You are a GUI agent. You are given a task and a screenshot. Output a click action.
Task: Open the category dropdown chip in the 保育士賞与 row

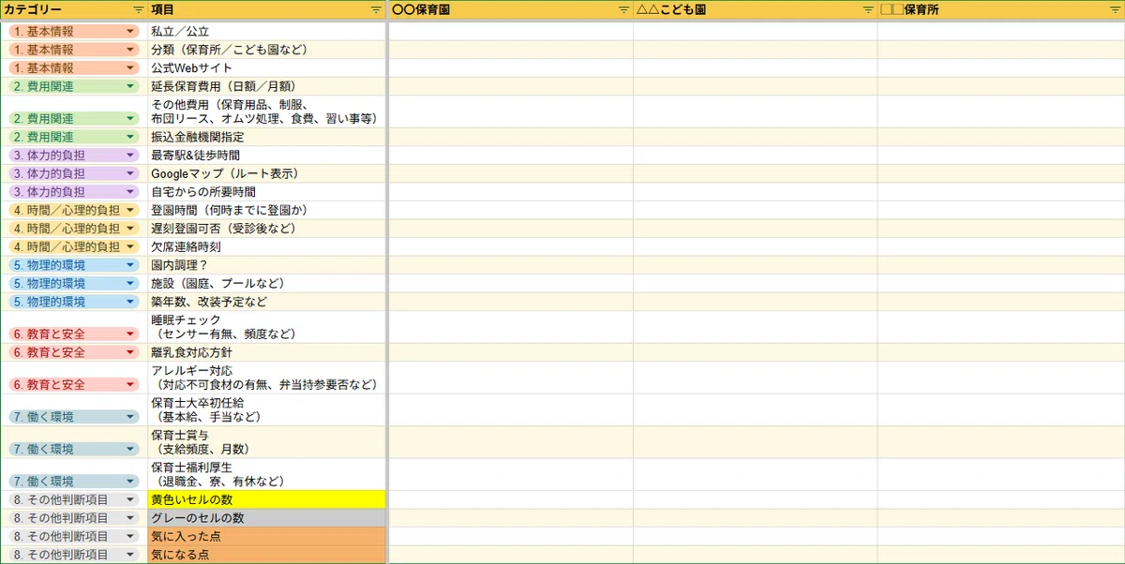[74, 449]
